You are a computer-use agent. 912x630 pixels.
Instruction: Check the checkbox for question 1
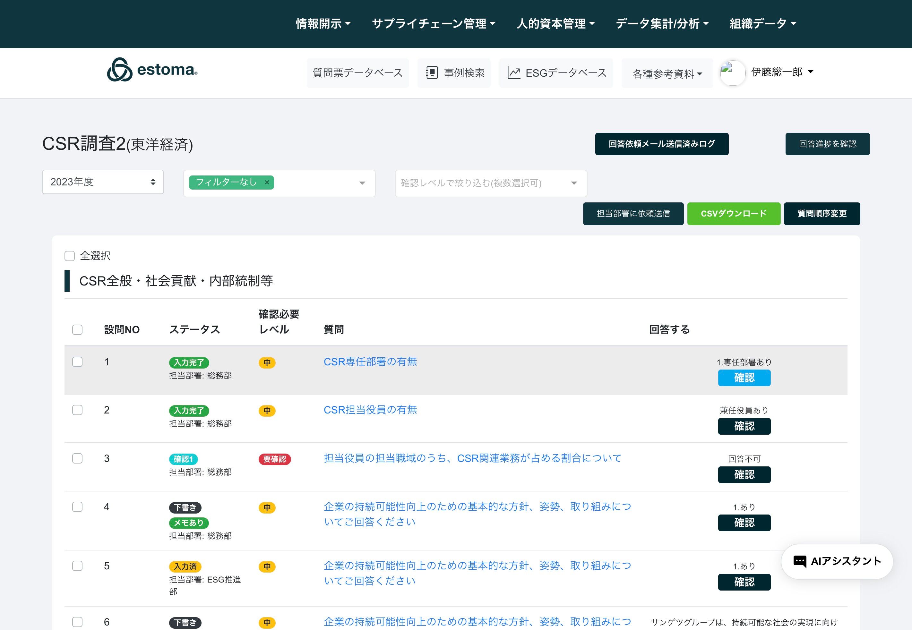point(77,362)
